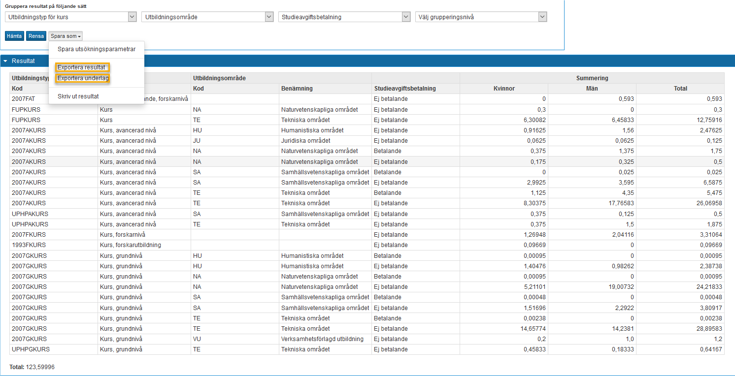735x376 pixels.
Task: Open the 'Välj grupperingsnivå' dropdown
Action: pos(481,17)
